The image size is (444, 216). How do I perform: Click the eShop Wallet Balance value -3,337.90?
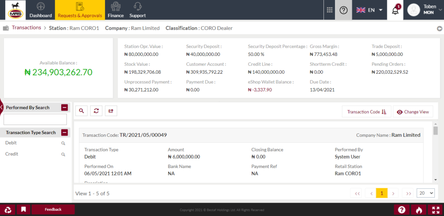point(260,90)
